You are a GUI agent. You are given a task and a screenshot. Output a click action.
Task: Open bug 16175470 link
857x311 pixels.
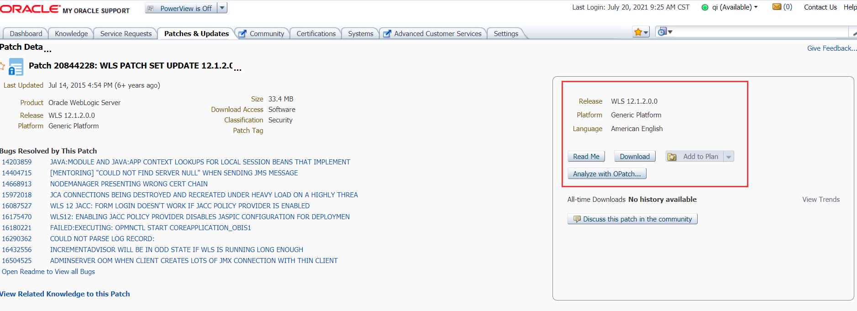(17, 217)
